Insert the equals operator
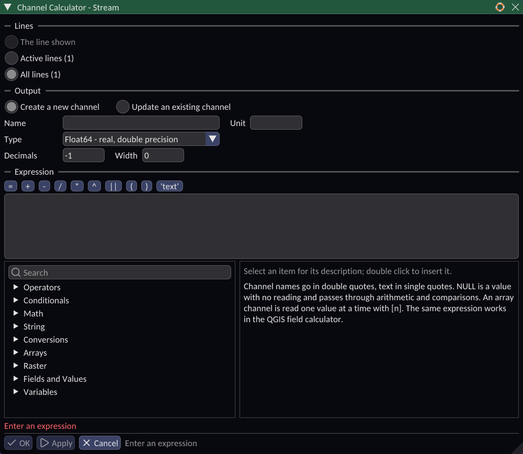 click(x=10, y=186)
